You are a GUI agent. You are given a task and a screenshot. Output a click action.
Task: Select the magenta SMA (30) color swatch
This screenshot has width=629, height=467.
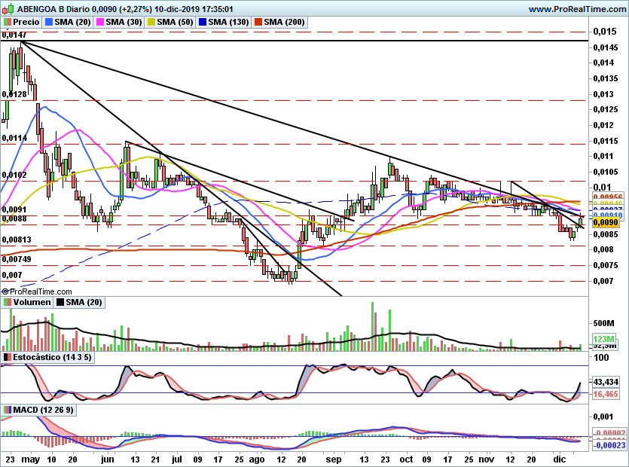[x=100, y=22]
